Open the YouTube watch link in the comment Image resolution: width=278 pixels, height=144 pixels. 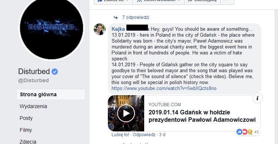[164, 88]
